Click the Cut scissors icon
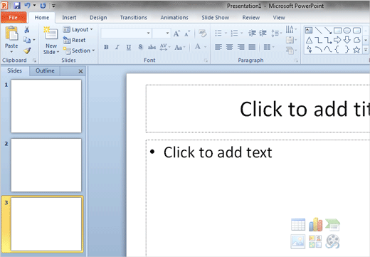The image size is (370, 257). 27,30
